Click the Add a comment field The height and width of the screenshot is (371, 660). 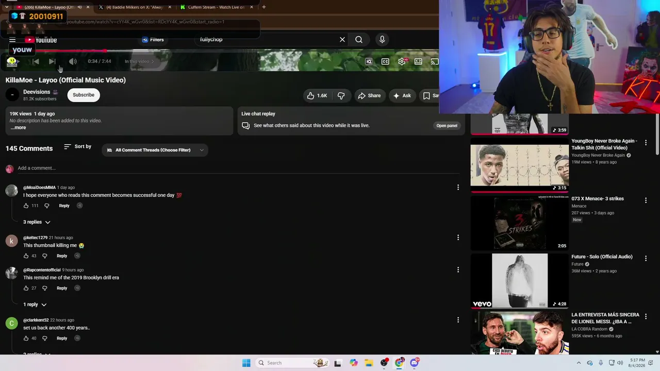[238, 168]
